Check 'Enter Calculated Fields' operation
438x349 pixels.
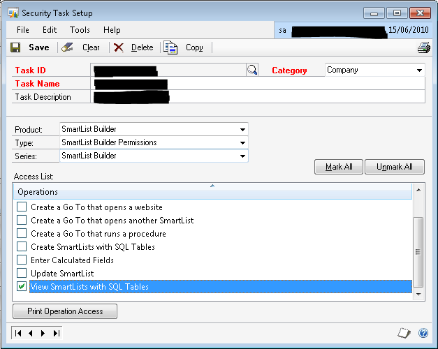22,260
